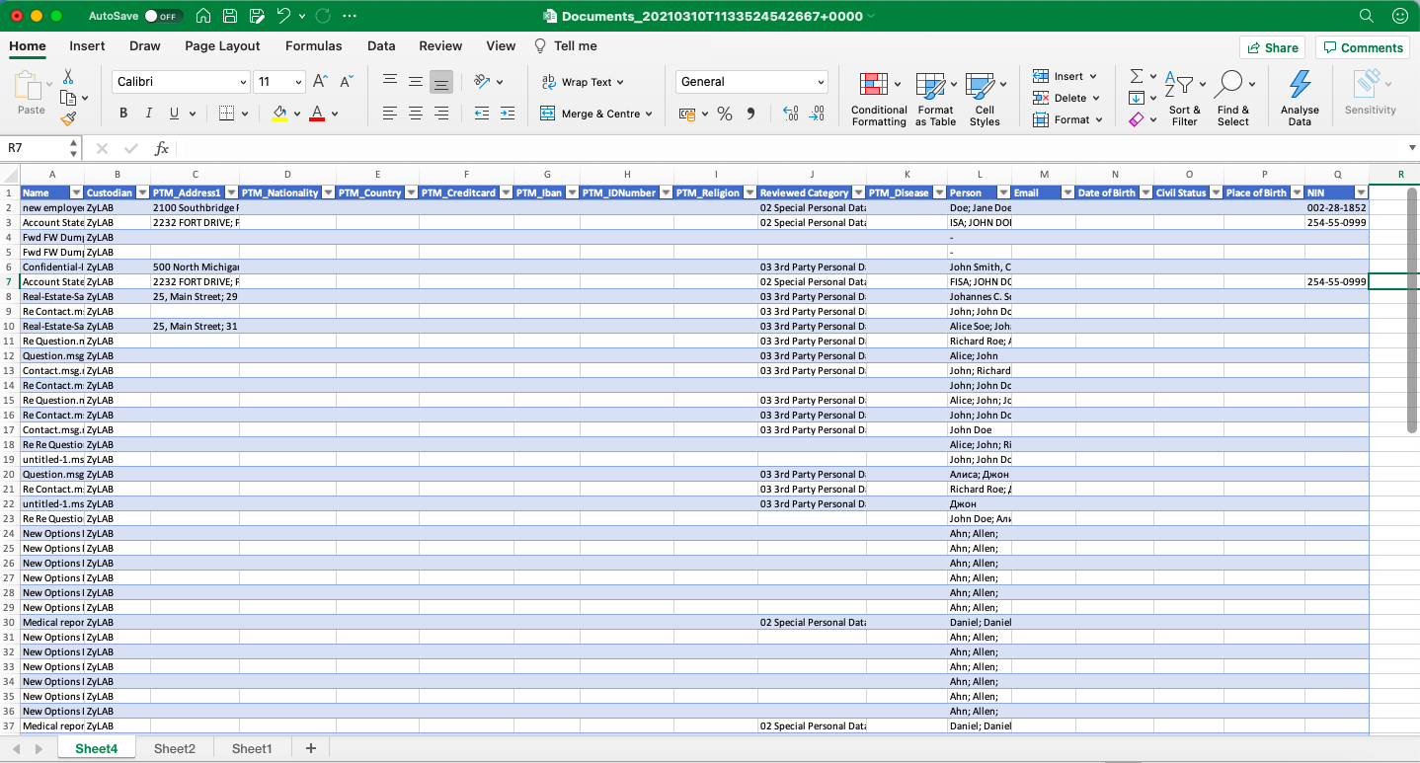The width and height of the screenshot is (1420, 763).
Task: Click the Insert cells button
Action: 1064,76
